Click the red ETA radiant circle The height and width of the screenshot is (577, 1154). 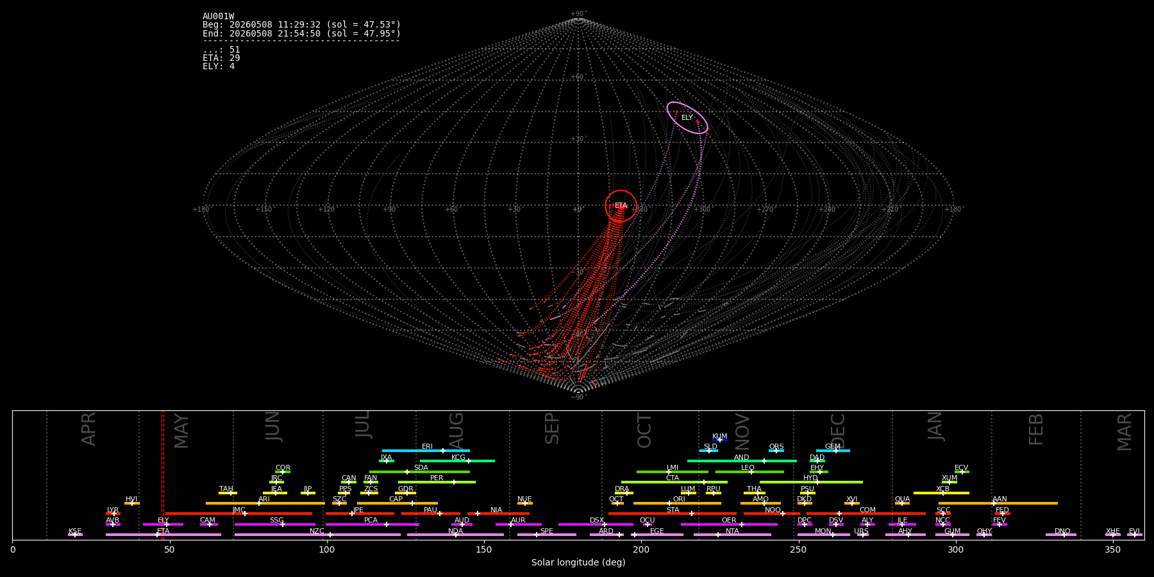tap(621, 206)
